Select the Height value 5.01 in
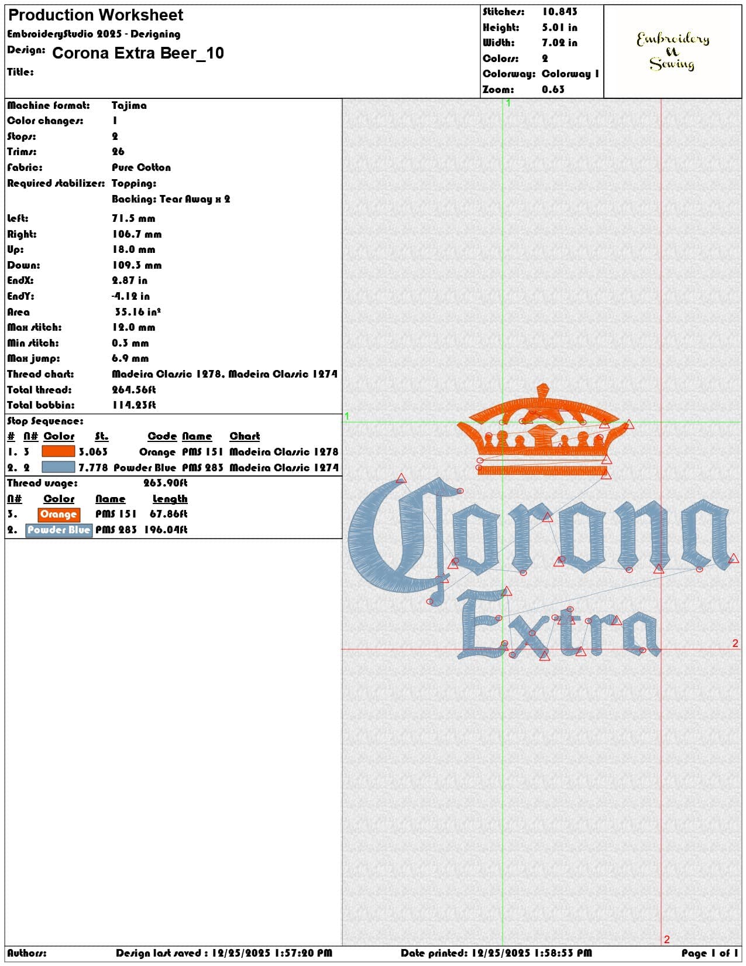This screenshot has height=966, width=746. pyautogui.click(x=559, y=28)
